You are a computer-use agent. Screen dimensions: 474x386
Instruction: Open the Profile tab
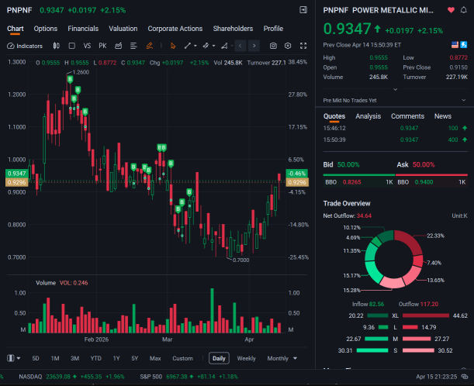pos(273,29)
